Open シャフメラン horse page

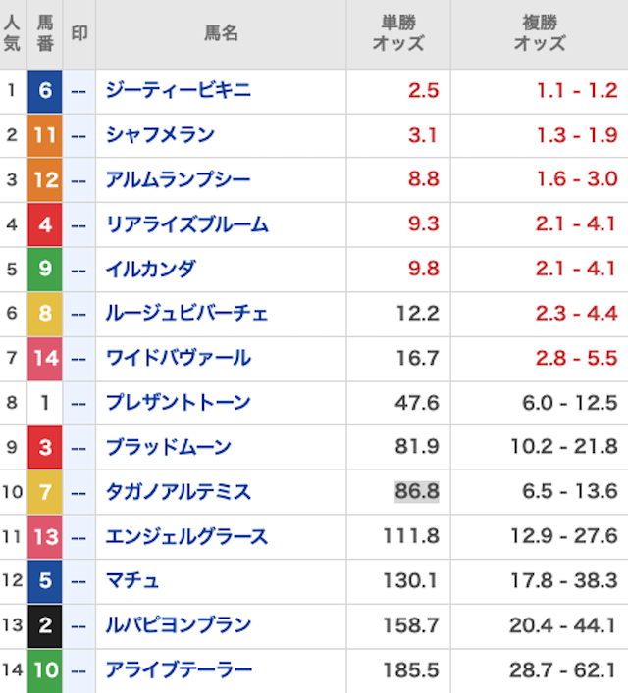(x=160, y=135)
